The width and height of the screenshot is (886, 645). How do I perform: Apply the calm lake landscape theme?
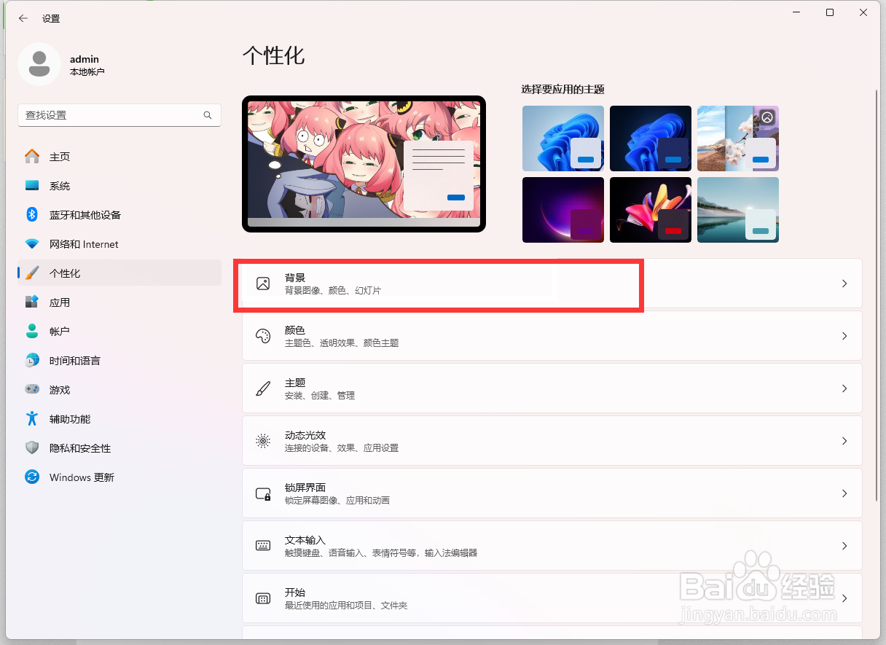tap(738, 210)
